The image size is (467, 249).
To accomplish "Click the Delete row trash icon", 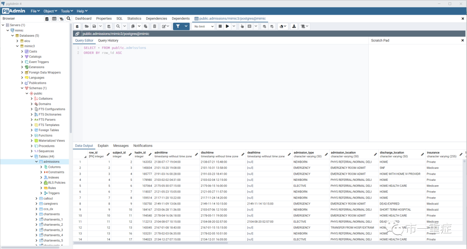I will [x=154, y=26].
